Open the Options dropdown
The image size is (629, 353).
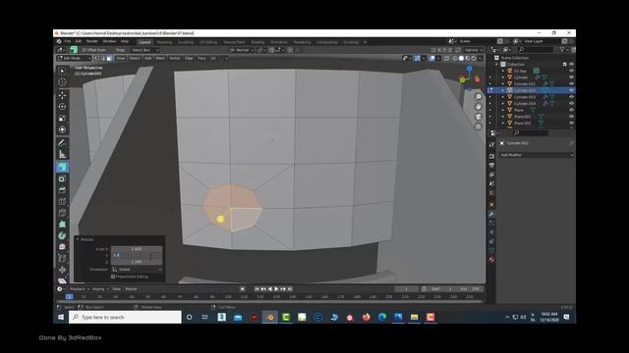(473, 50)
